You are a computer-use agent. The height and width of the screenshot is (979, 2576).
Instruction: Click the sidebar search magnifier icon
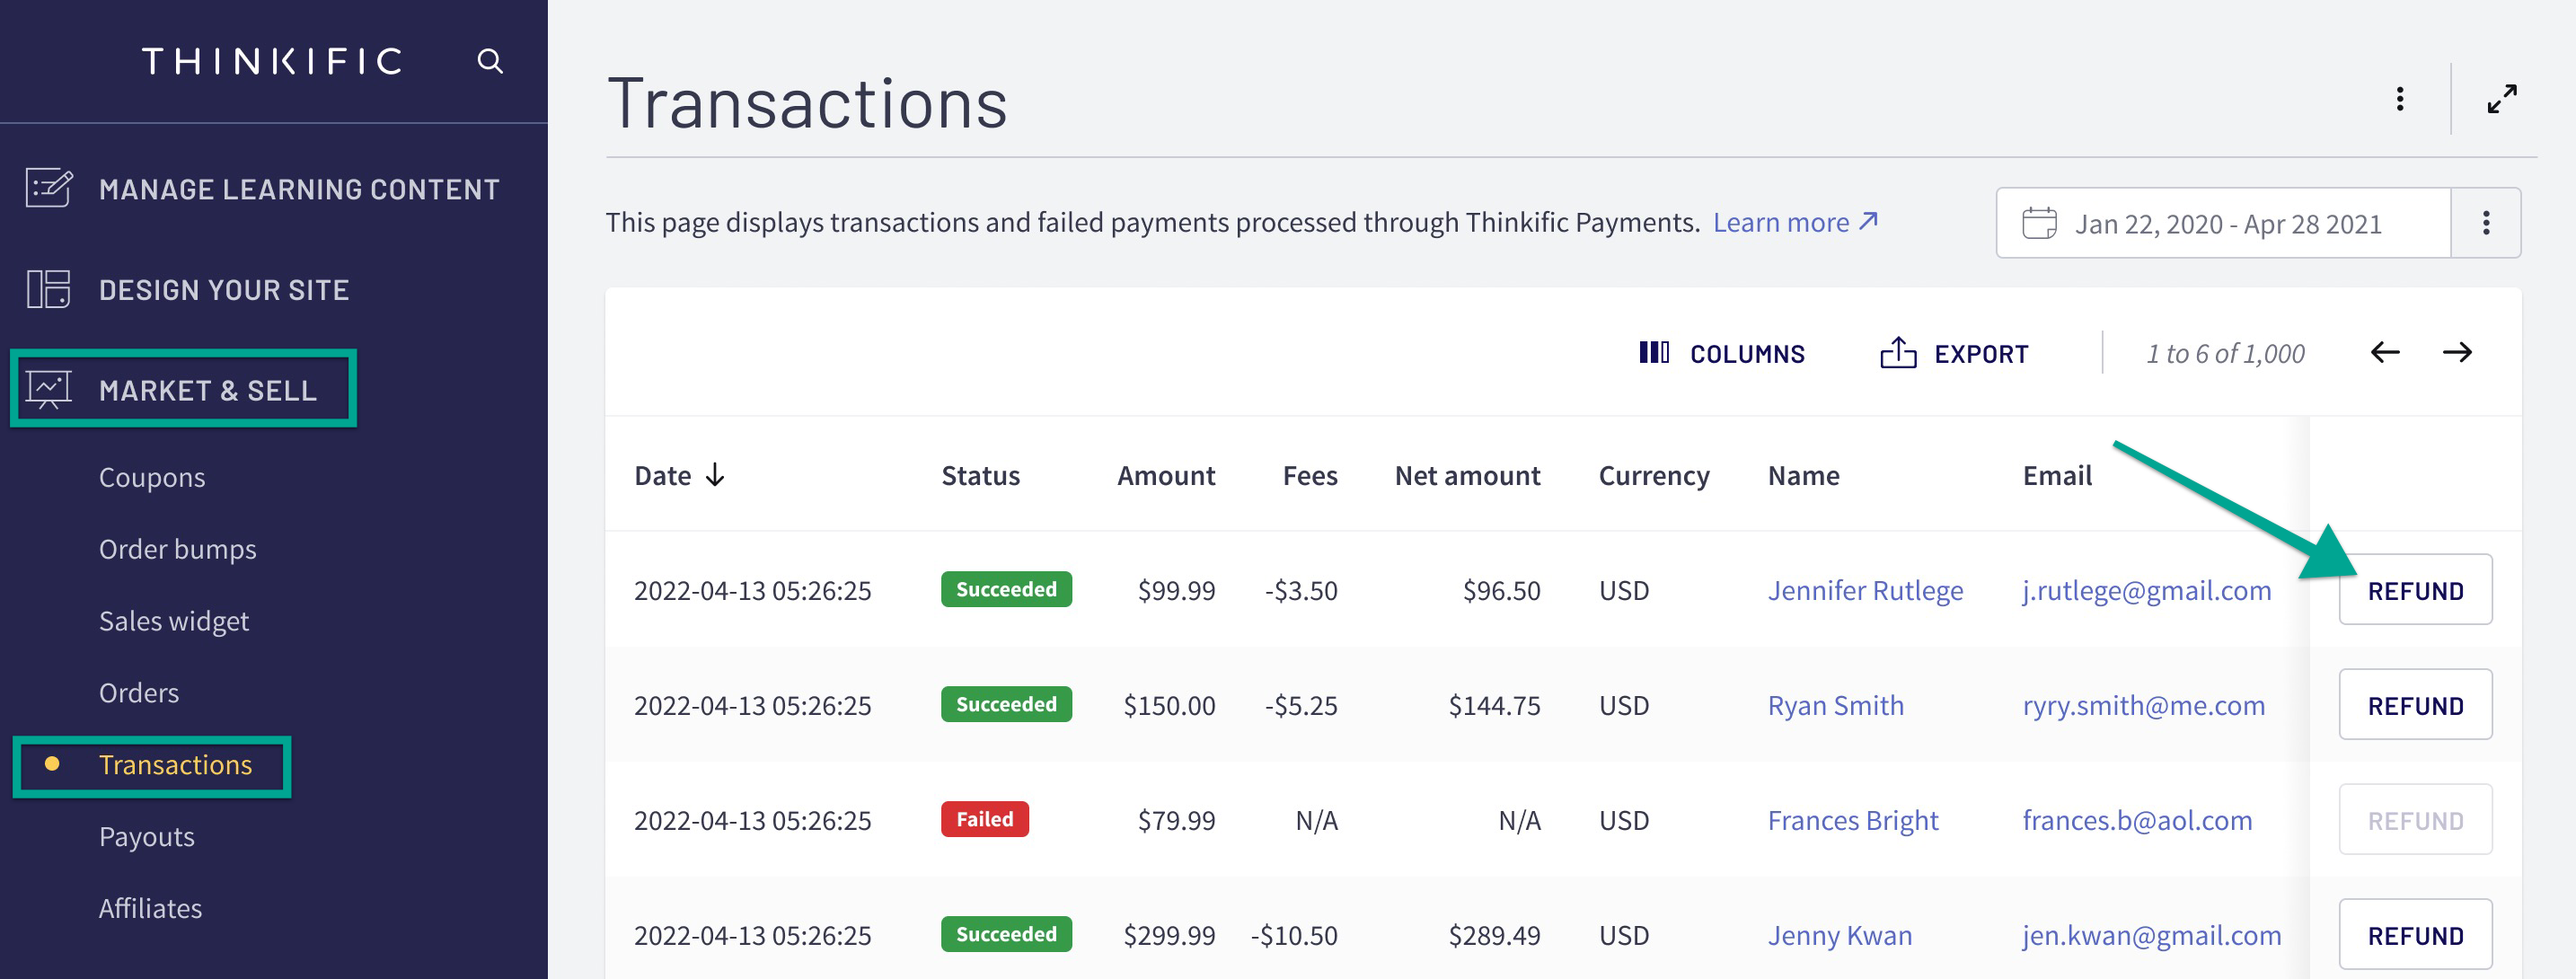489,61
